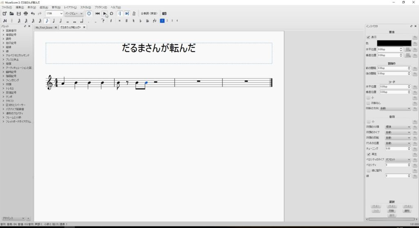Open the black 色 color swatch
419x228 pixels.
tap(394, 43)
